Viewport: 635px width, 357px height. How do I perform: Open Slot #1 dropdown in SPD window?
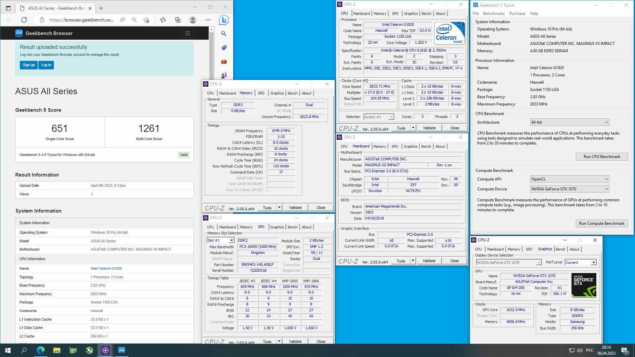221,240
